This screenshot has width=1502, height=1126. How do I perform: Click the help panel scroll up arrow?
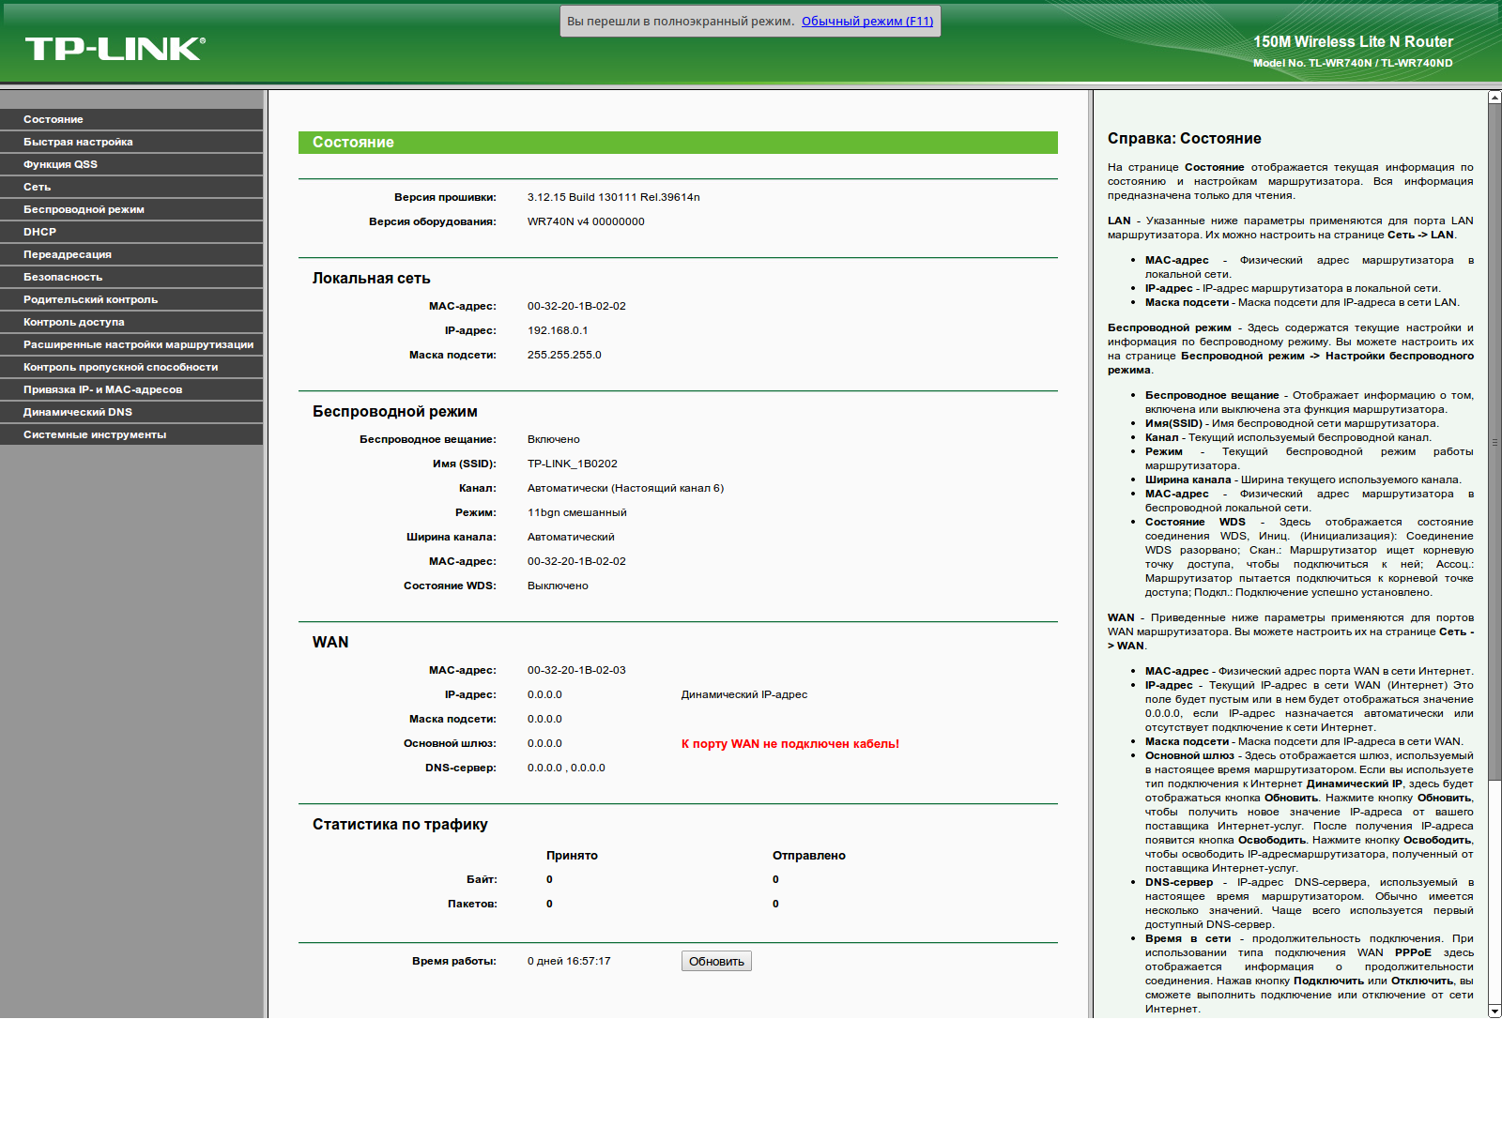(x=1494, y=98)
